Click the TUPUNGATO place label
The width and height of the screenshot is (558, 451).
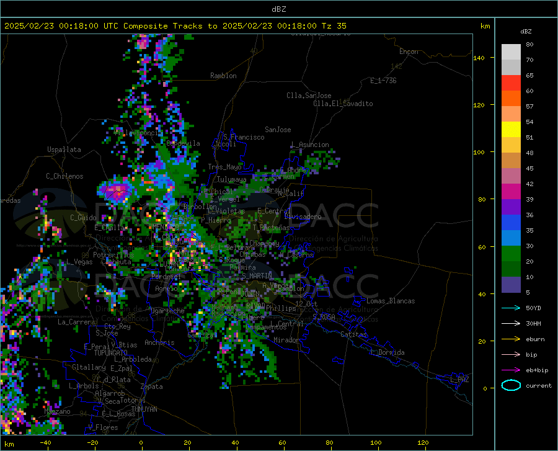point(111,353)
